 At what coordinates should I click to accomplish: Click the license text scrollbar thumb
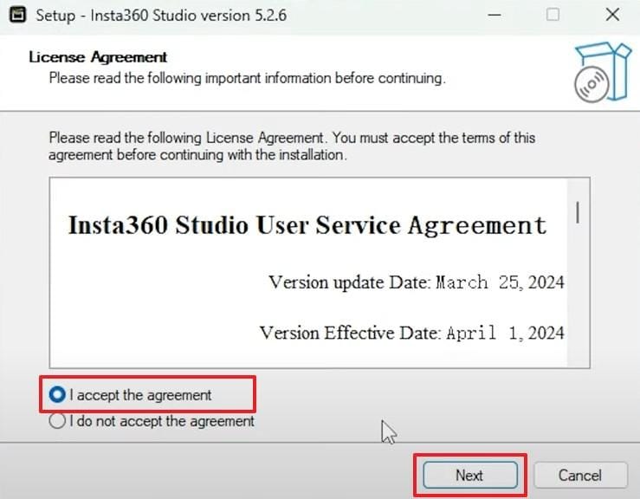(x=578, y=212)
